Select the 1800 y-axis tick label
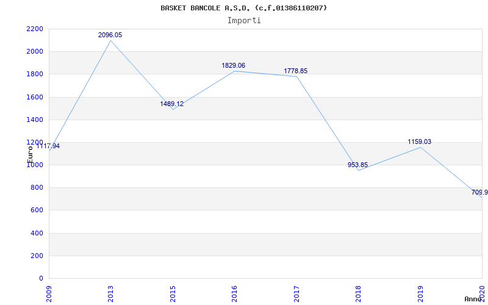This screenshot has width=488, height=305. tap(35, 74)
